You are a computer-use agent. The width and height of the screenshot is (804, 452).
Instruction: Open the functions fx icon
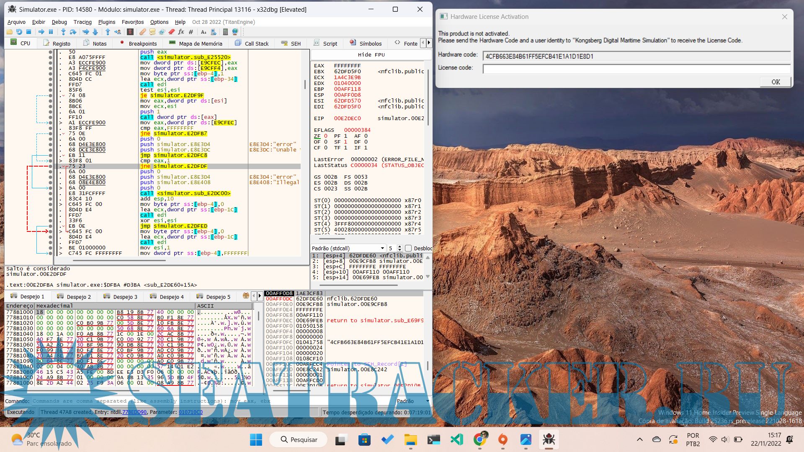pos(181,32)
